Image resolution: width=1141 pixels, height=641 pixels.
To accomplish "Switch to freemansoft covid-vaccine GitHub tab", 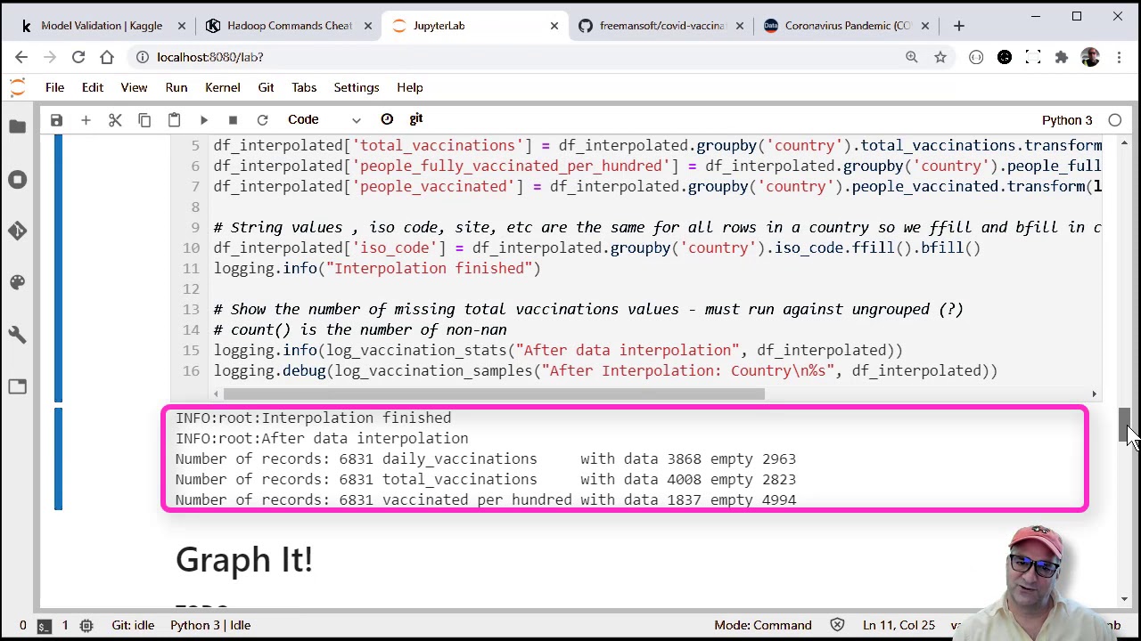I will tap(661, 26).
